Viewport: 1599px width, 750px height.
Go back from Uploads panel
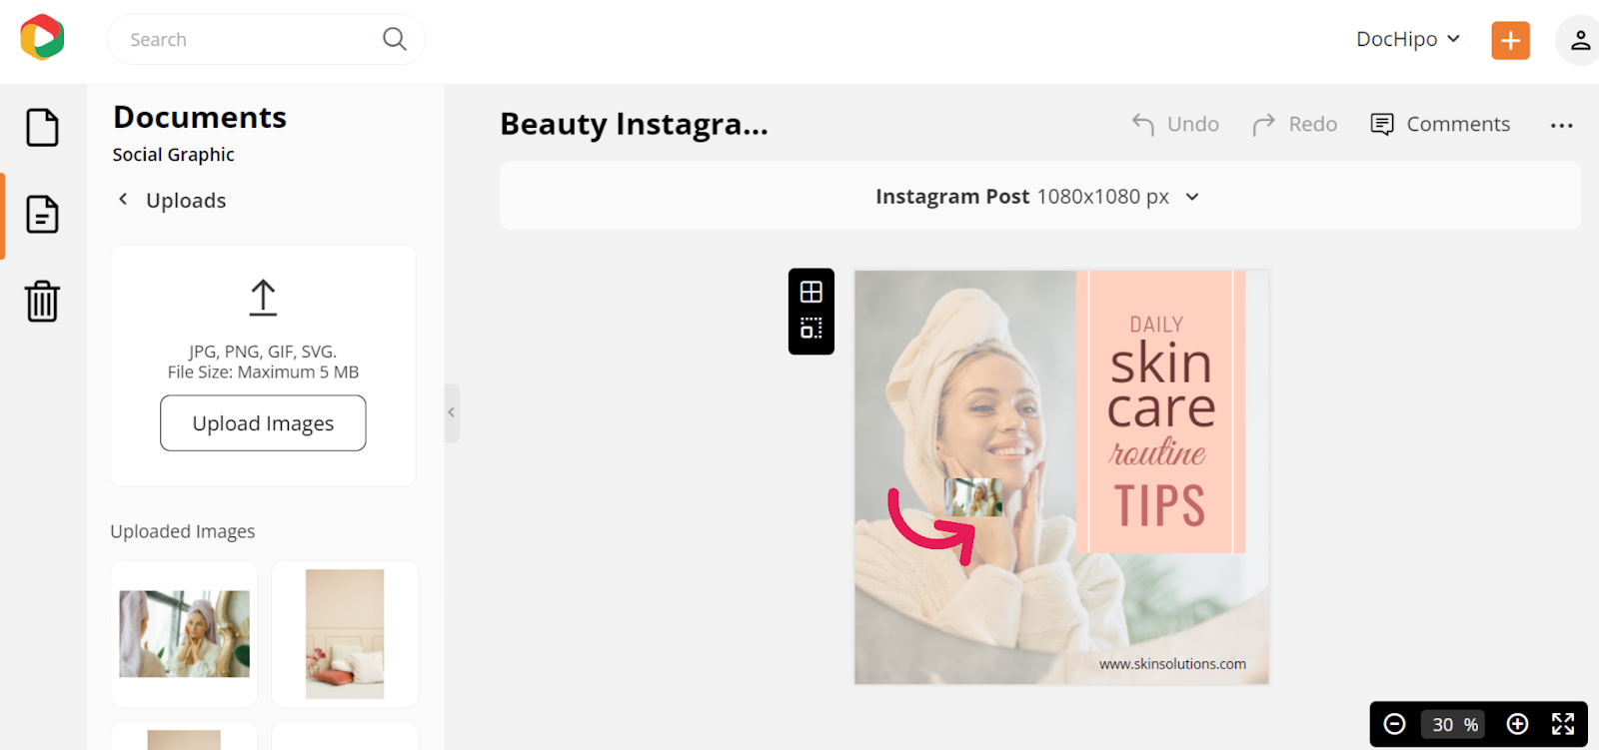(123, 200)
